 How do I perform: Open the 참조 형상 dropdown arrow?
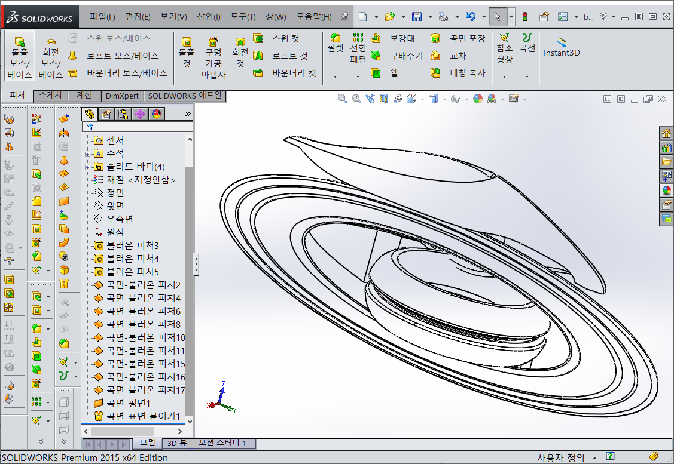(x=504, y=76)
